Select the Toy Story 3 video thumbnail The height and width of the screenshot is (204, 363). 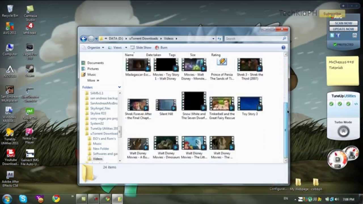tap(250, 104)
